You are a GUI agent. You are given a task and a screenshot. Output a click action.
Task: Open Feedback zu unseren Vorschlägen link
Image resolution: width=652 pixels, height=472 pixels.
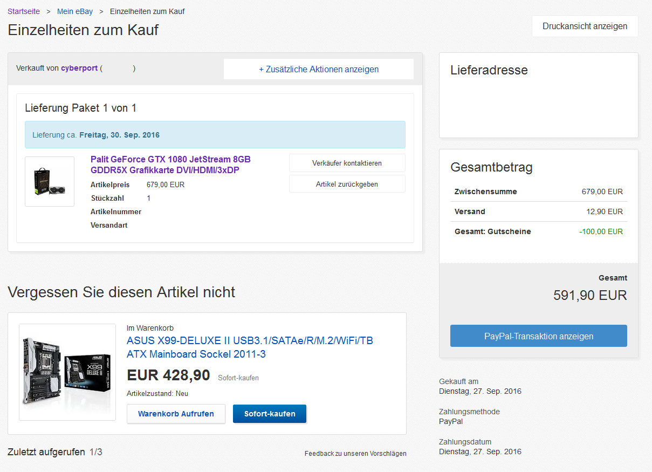[355, 454]
